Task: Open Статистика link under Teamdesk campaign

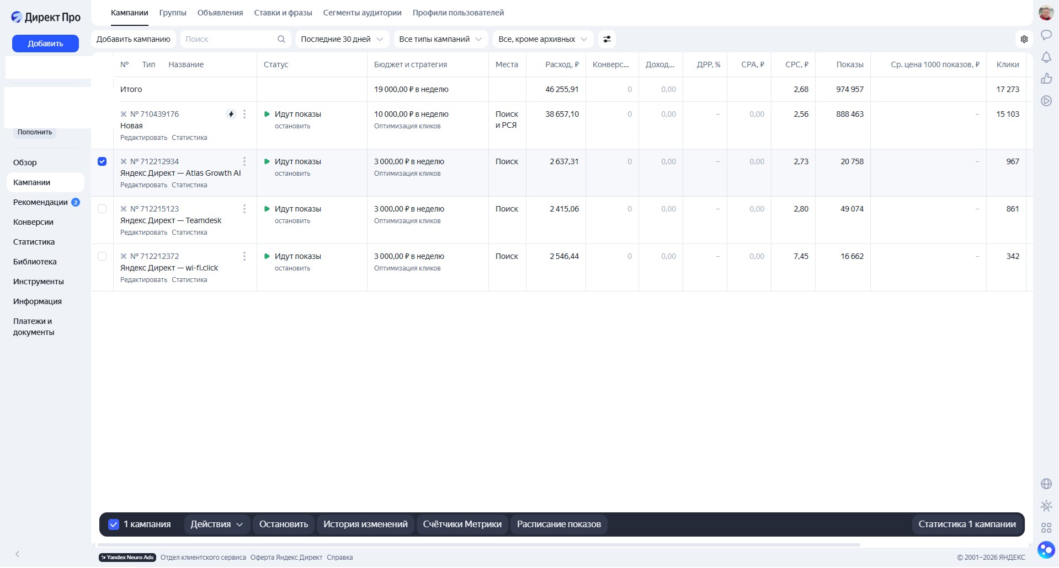Action: 189,232
